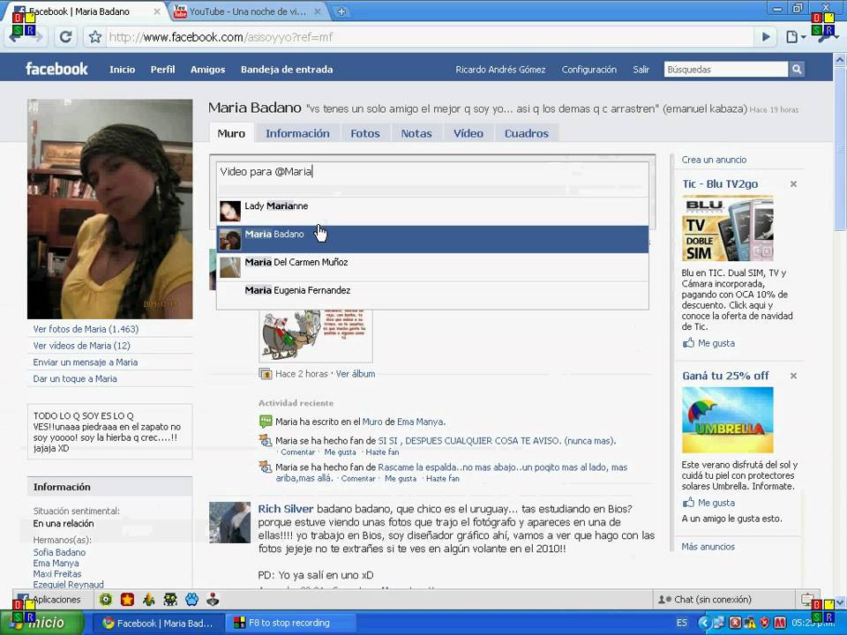Viewport: 847px width, 635px height.
Task: Open the Umbrella ad image
Action: click(727, 420)
